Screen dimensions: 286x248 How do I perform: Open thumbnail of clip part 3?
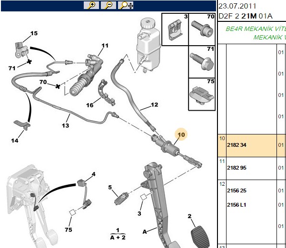click(x=175, y=29)
